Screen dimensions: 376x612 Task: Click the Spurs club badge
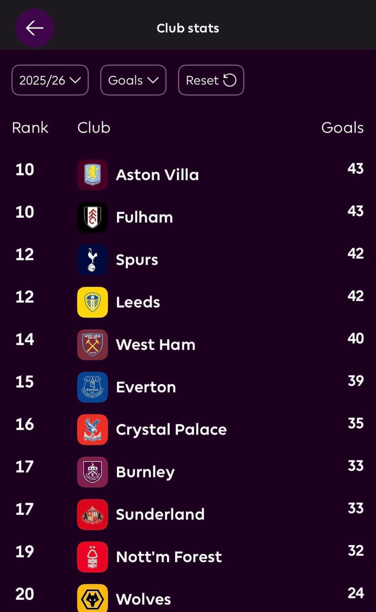tap(92, 260)
